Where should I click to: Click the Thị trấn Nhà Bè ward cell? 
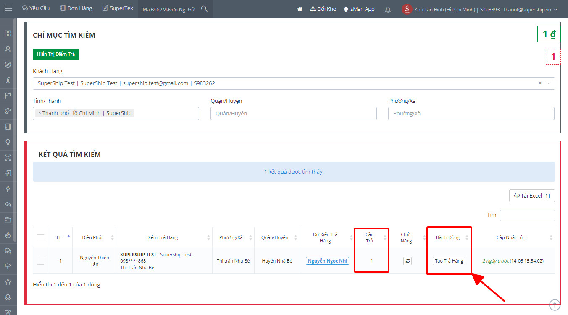pos(233,261)
